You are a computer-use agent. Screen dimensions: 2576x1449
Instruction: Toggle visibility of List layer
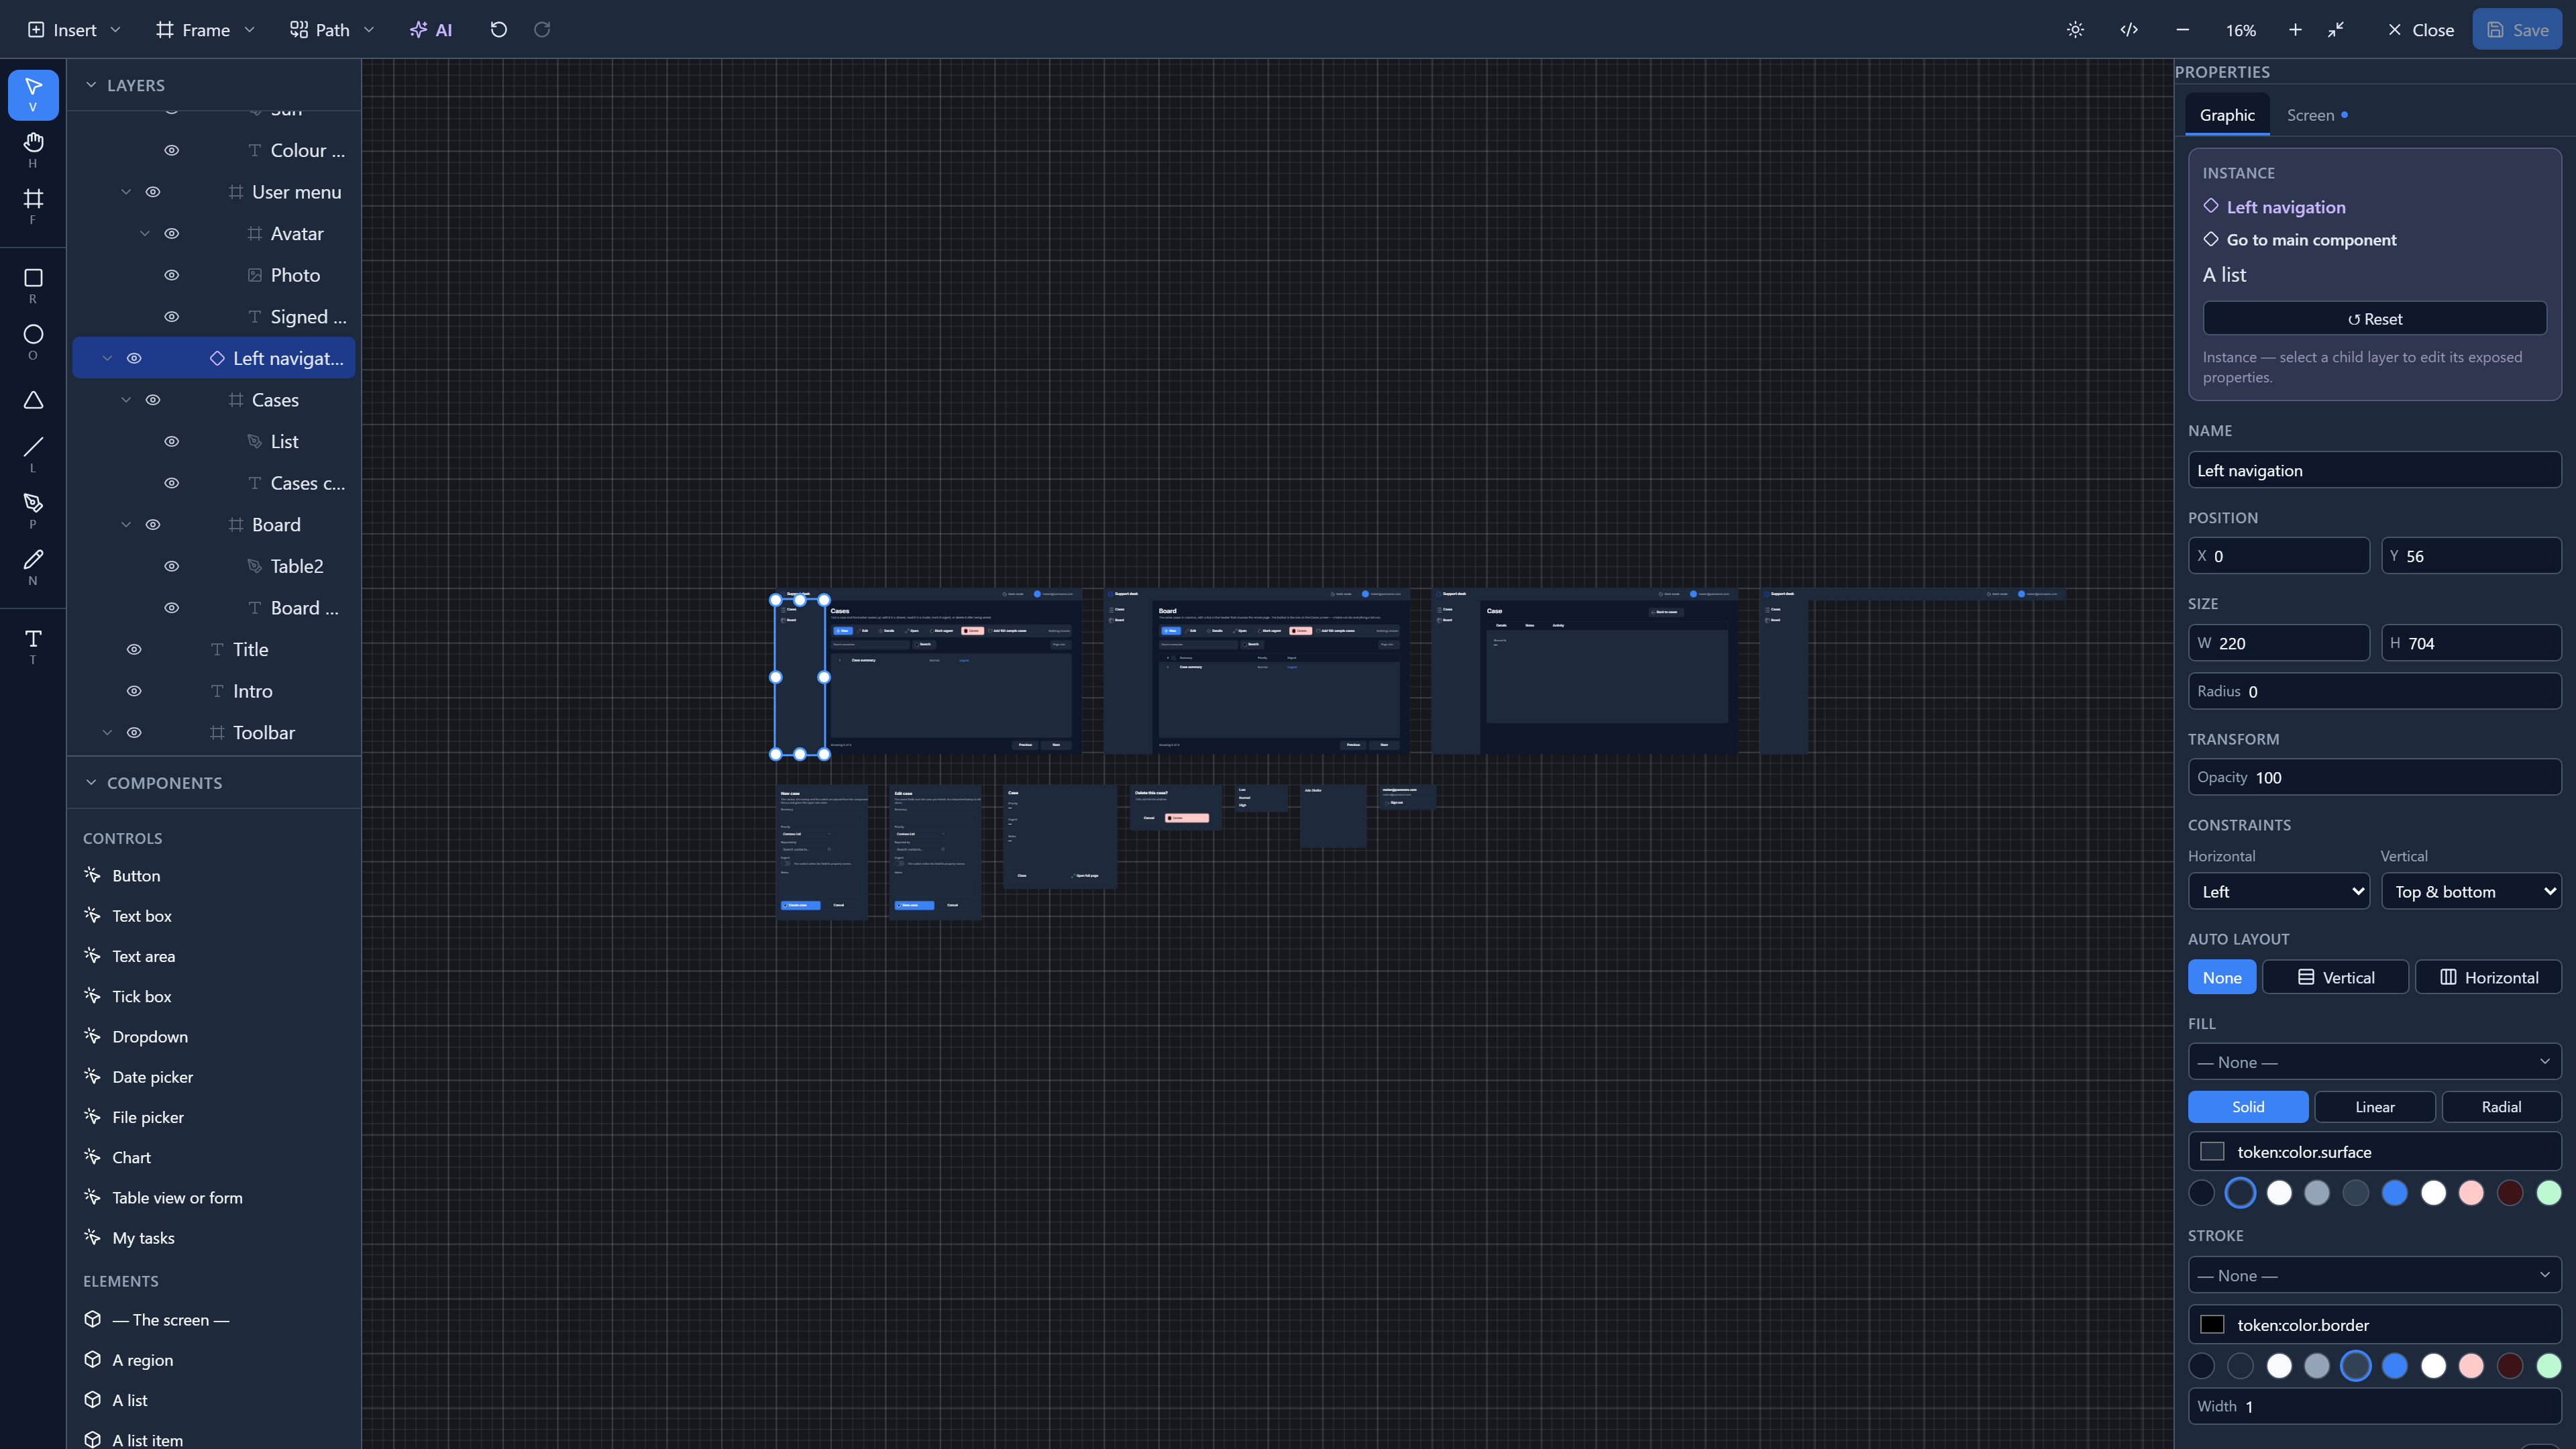point(172,441)
